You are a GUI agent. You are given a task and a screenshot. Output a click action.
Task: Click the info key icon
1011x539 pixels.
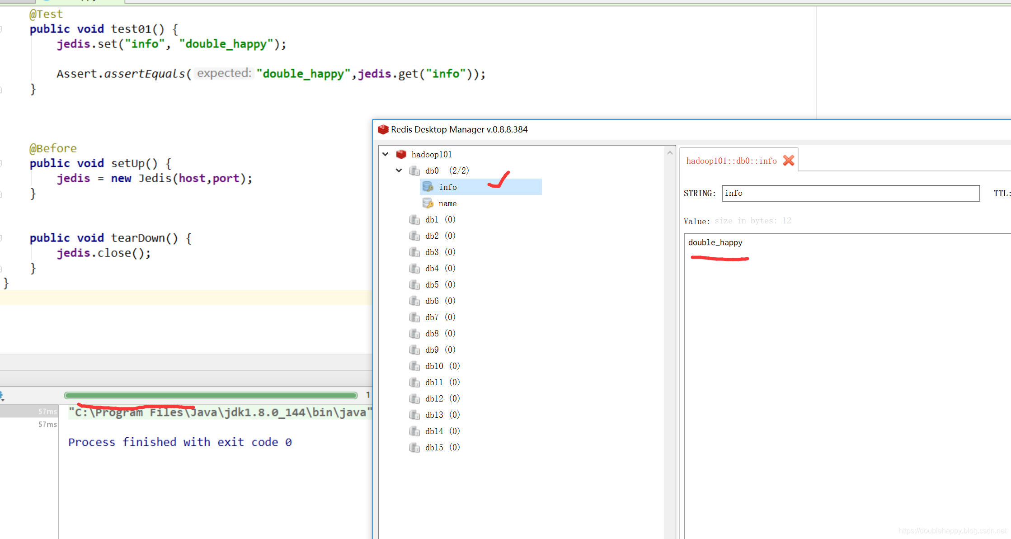coord(428,187)
